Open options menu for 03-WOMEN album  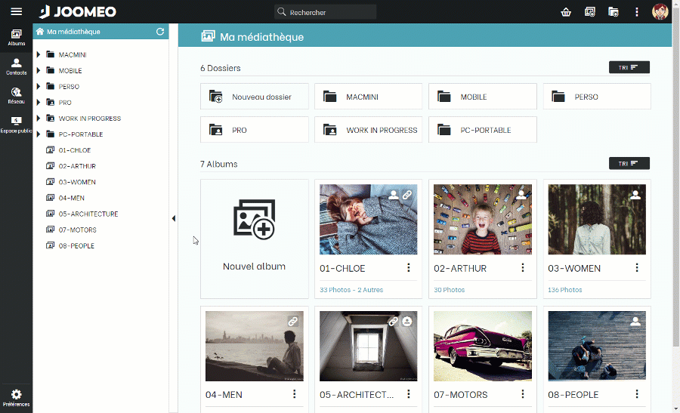(x=637, y=268)
